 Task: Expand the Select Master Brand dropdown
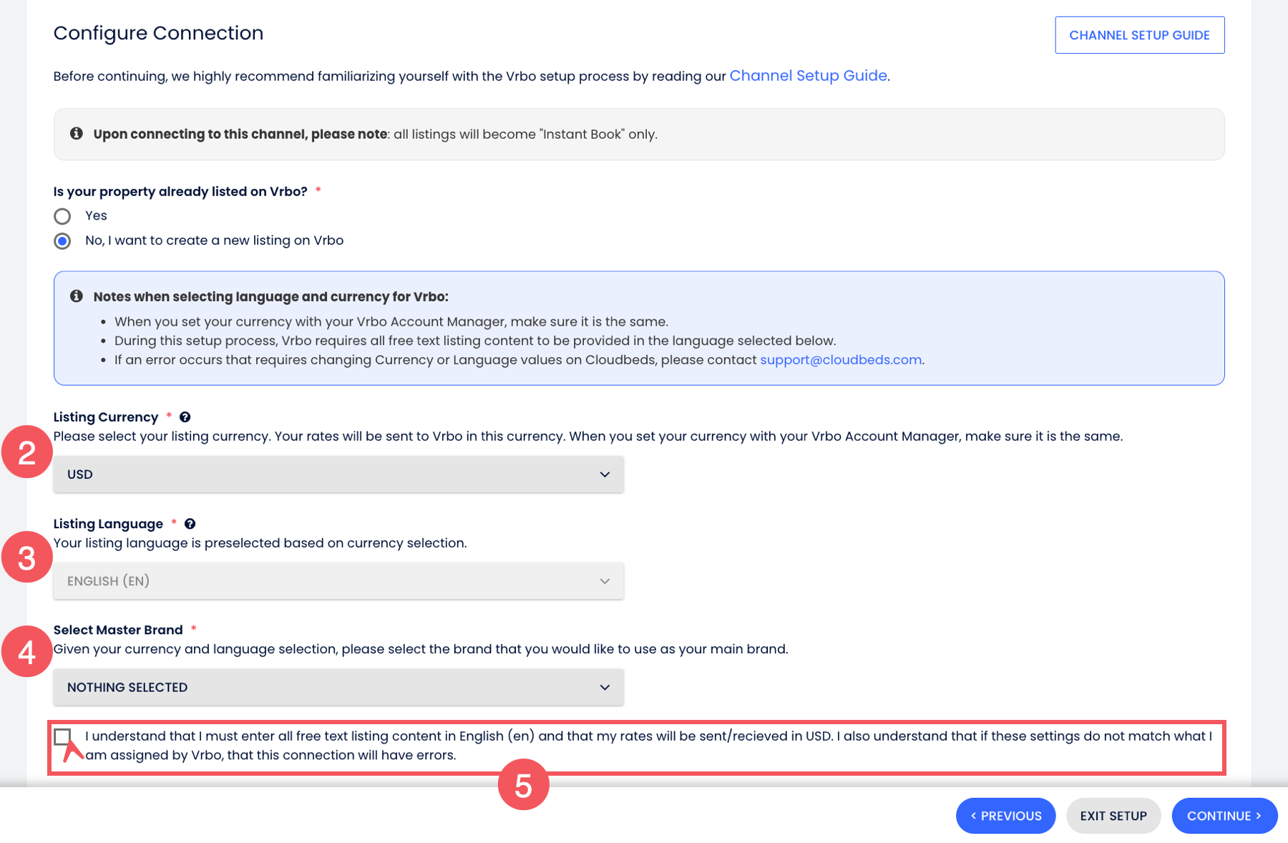(338, 687)
